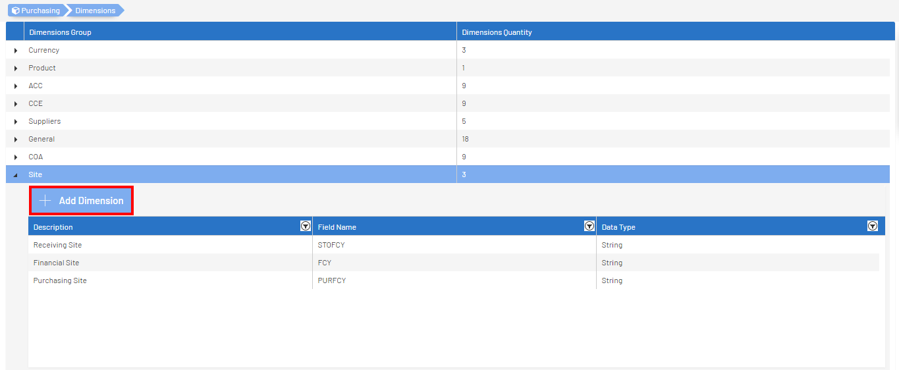Sort by Dimensions Quantity column header
This screenshot has height=370, width=899.
pyautogui.click(x=497, y=32)
